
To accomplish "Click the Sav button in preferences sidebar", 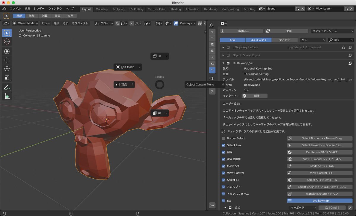I will pos(212,205).
